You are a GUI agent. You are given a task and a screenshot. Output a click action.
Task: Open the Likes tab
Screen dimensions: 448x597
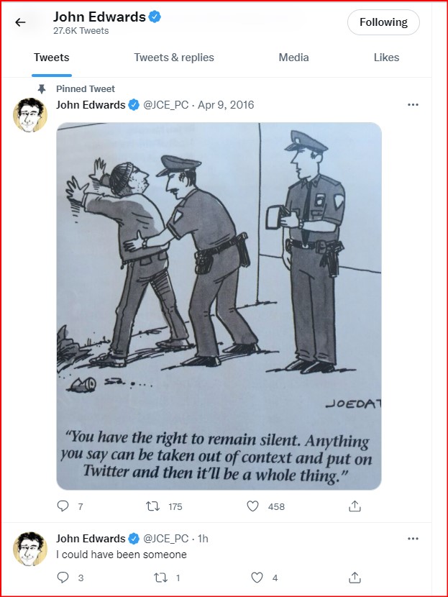coord(386,58)
